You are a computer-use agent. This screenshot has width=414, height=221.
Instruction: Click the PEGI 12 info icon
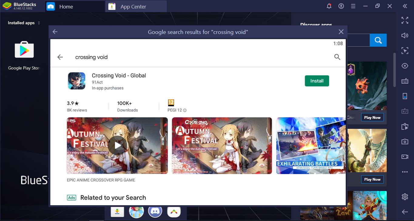tap(185, 110)
